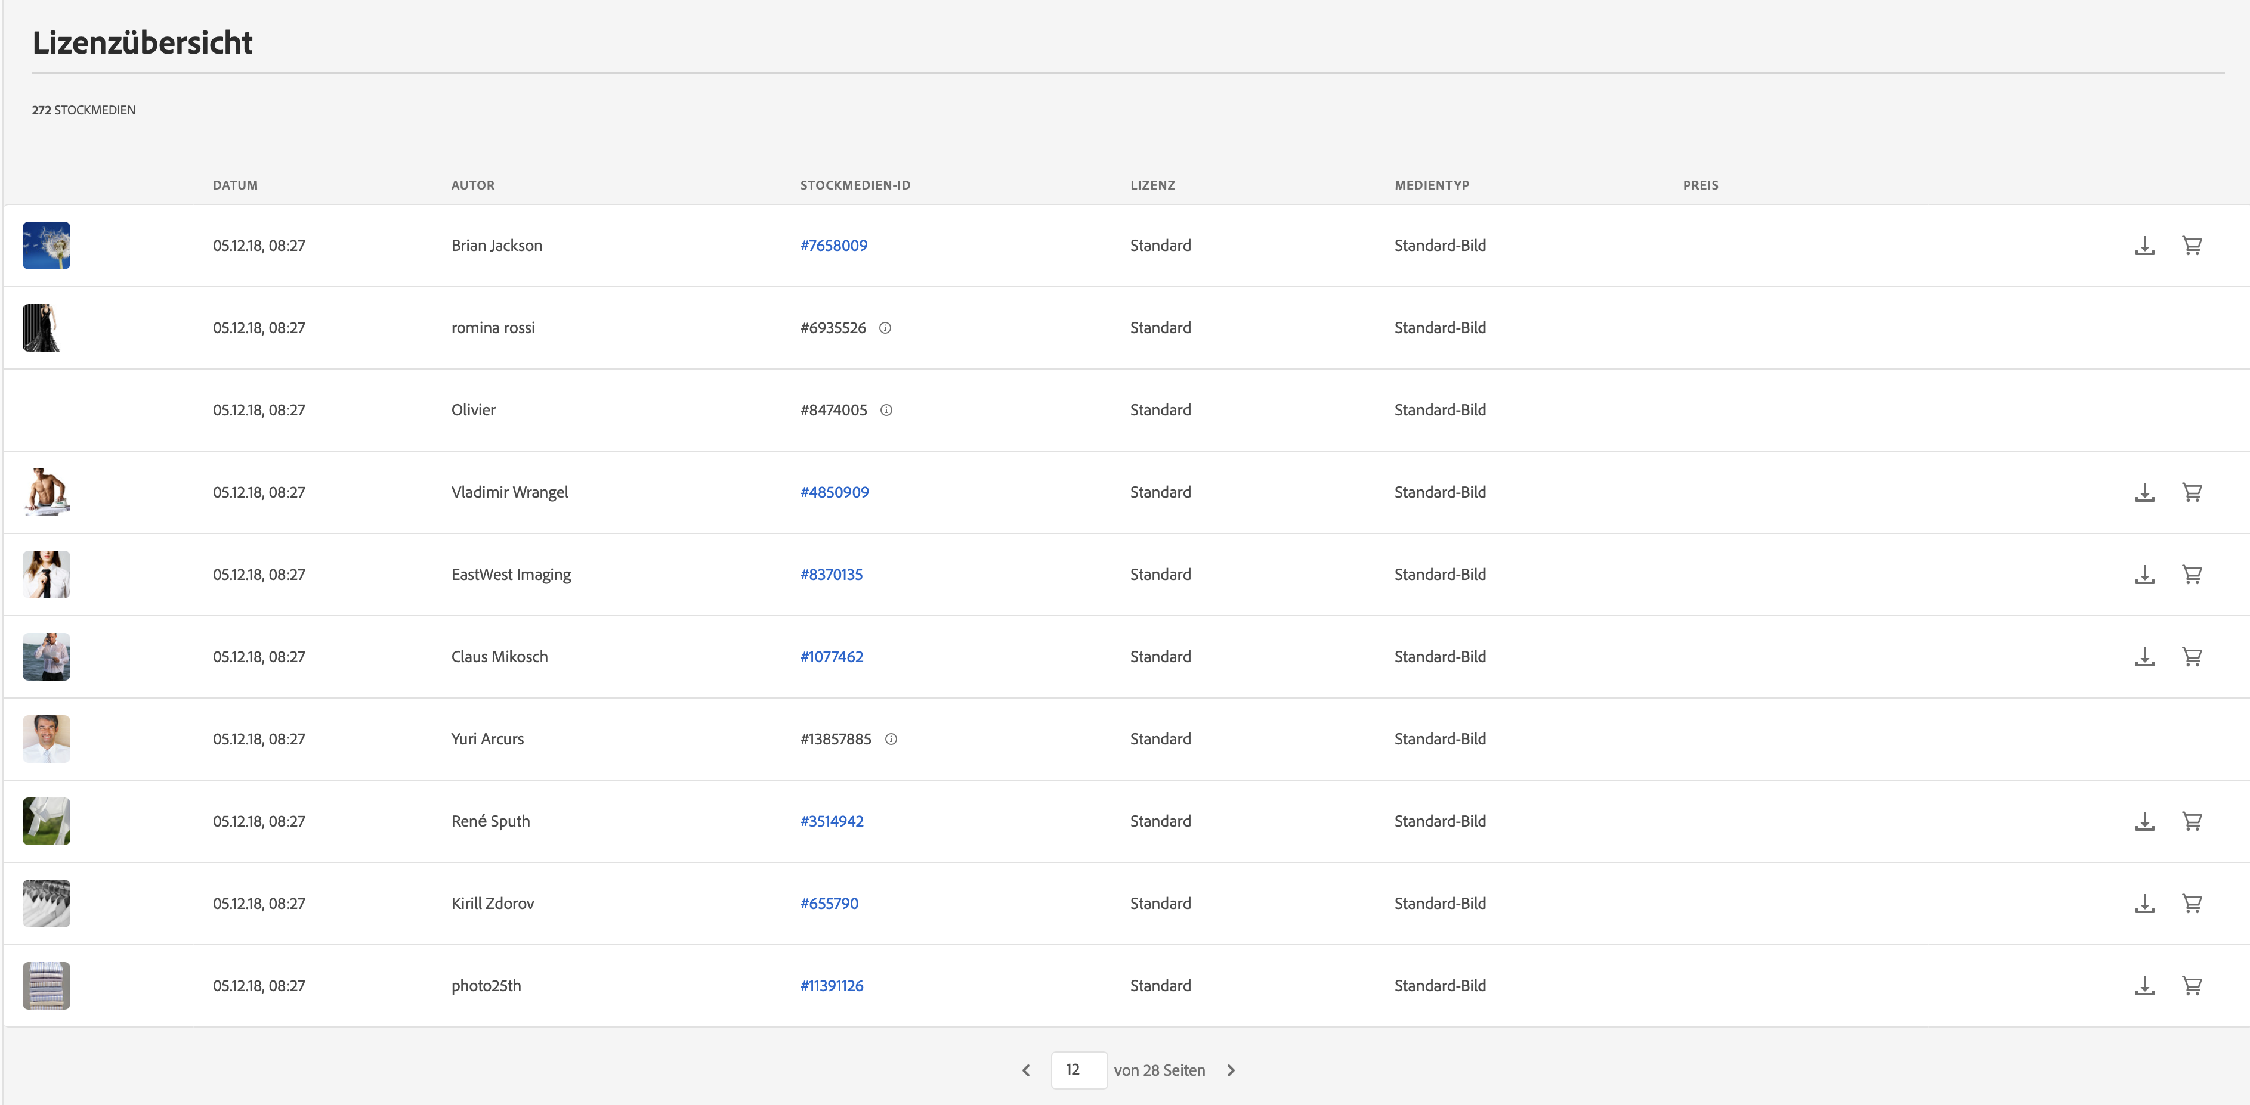Open stock ID link #11391126
This screenshot has width=2250, height=1105.
coord(832,985)
